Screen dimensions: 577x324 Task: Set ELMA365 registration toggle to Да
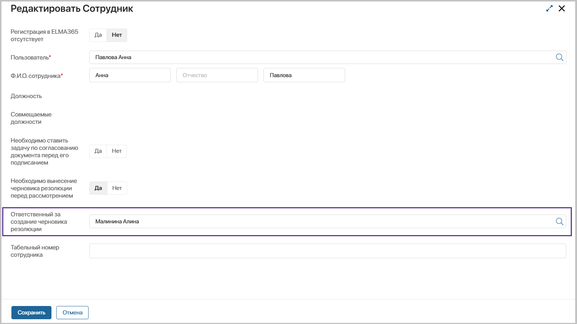98,35
